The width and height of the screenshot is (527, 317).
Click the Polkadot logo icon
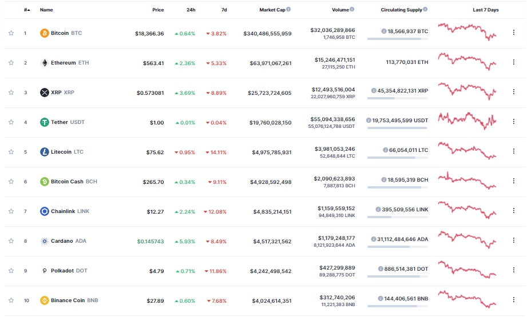[x=45, y=270]
